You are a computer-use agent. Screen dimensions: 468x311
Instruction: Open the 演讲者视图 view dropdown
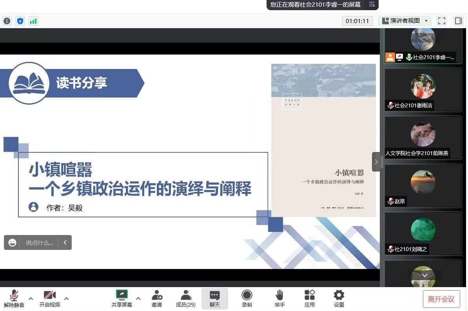405,21
